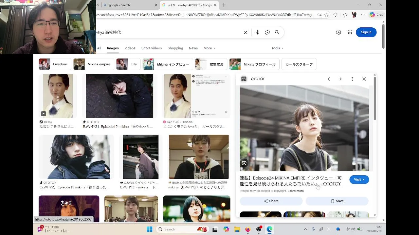The width and height of the screenshot is (419, 235).
Task: Open the Google apps grid
Action: click(350, 32)
